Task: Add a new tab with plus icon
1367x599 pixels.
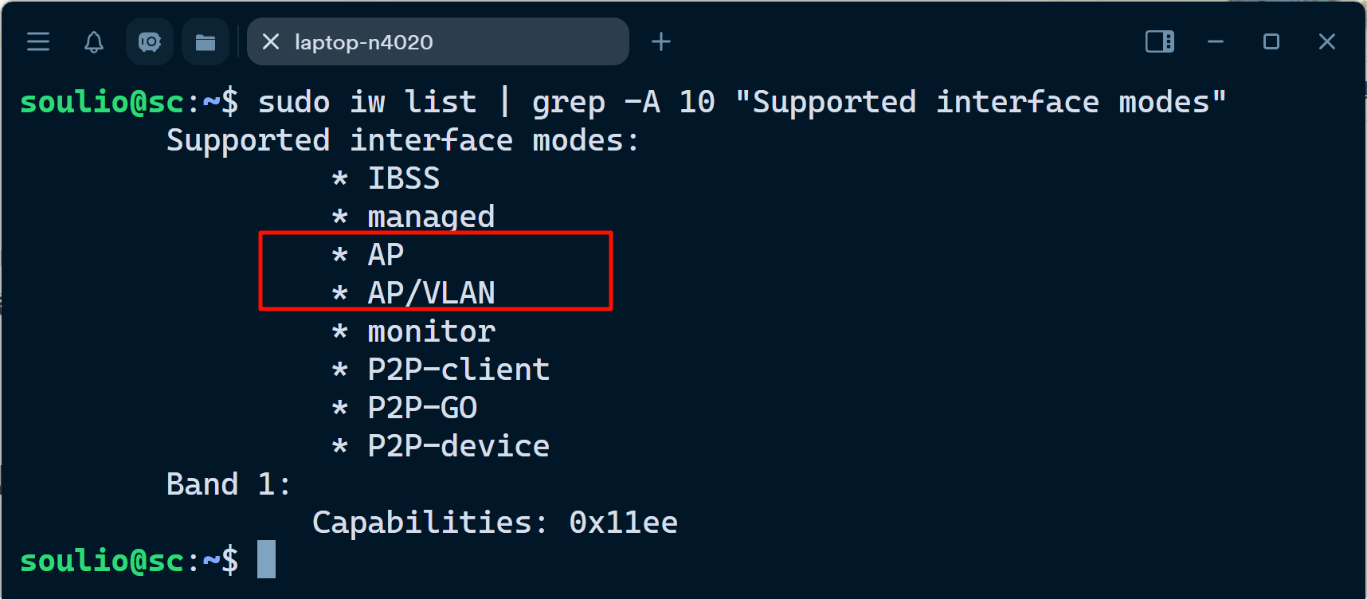Action: point(660,41)
